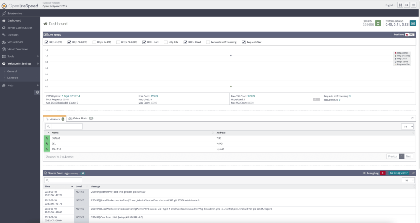
Task: Check Http Idle feed
Action: [166, 42]
